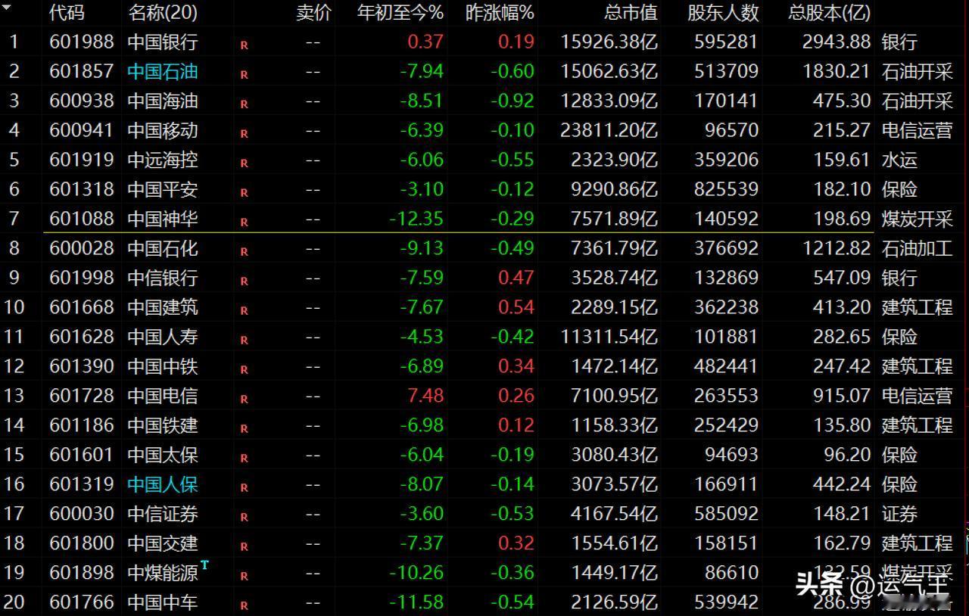Select stock code 601800
Image resolution: width=969 pixels, height=616 pixels.
coord(82,543)
